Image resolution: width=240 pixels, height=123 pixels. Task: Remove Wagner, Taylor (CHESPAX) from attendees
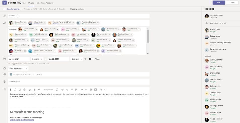[73, 23]
